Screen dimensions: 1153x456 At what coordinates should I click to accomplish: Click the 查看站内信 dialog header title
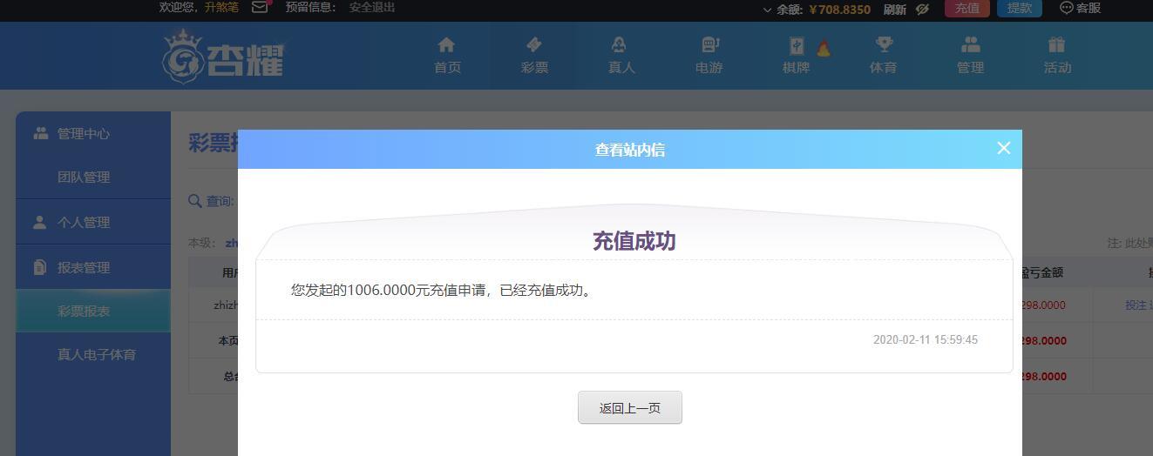tap(630, 150)
